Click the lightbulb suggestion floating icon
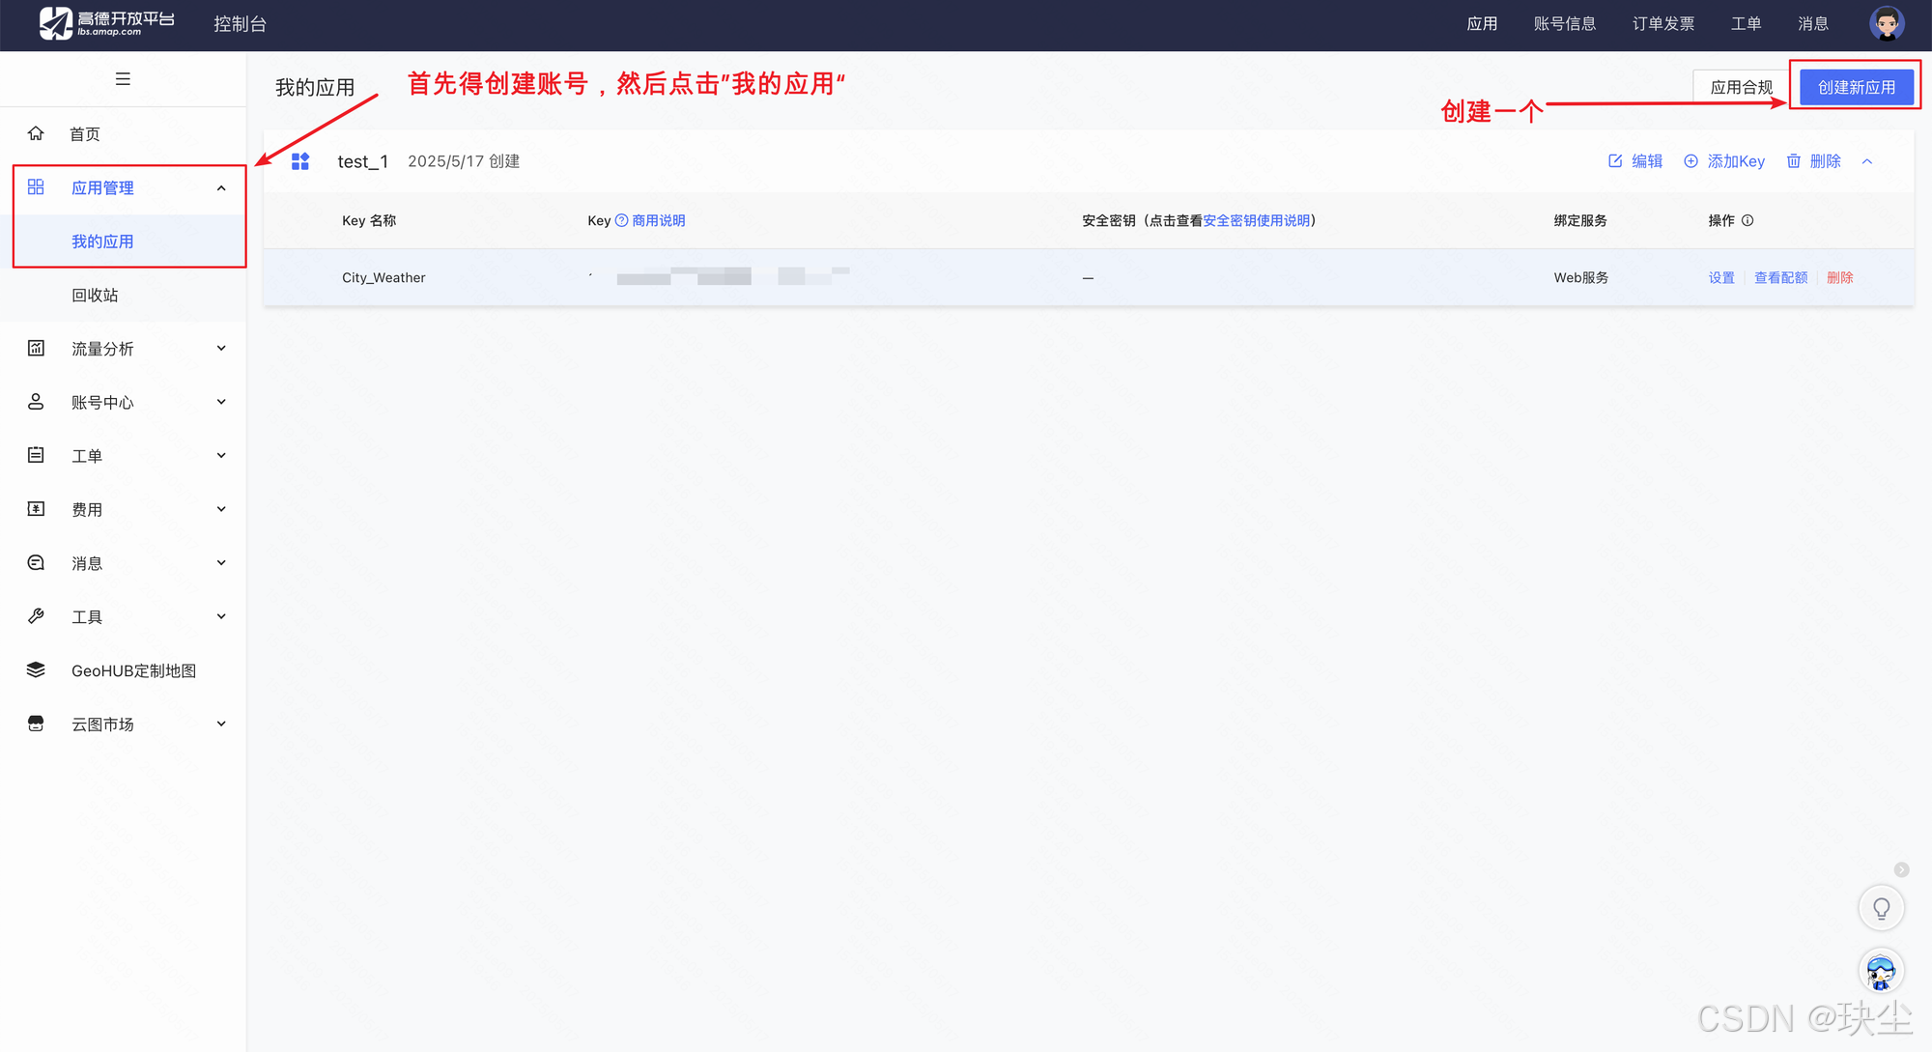Image resolution: width=1932 pixels, height=1052 pixels. click(1881, 908)
